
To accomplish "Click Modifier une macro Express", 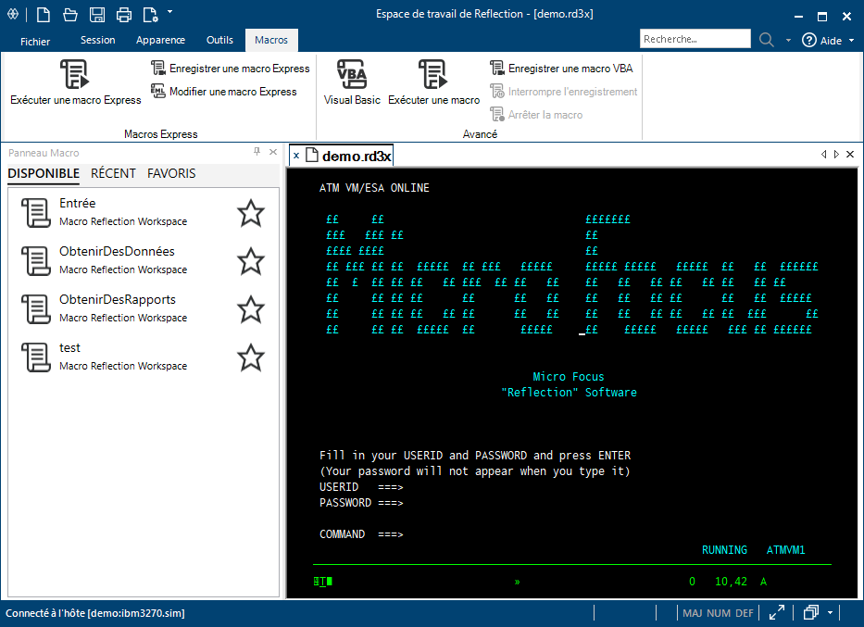I will click(x=224, y=92).
